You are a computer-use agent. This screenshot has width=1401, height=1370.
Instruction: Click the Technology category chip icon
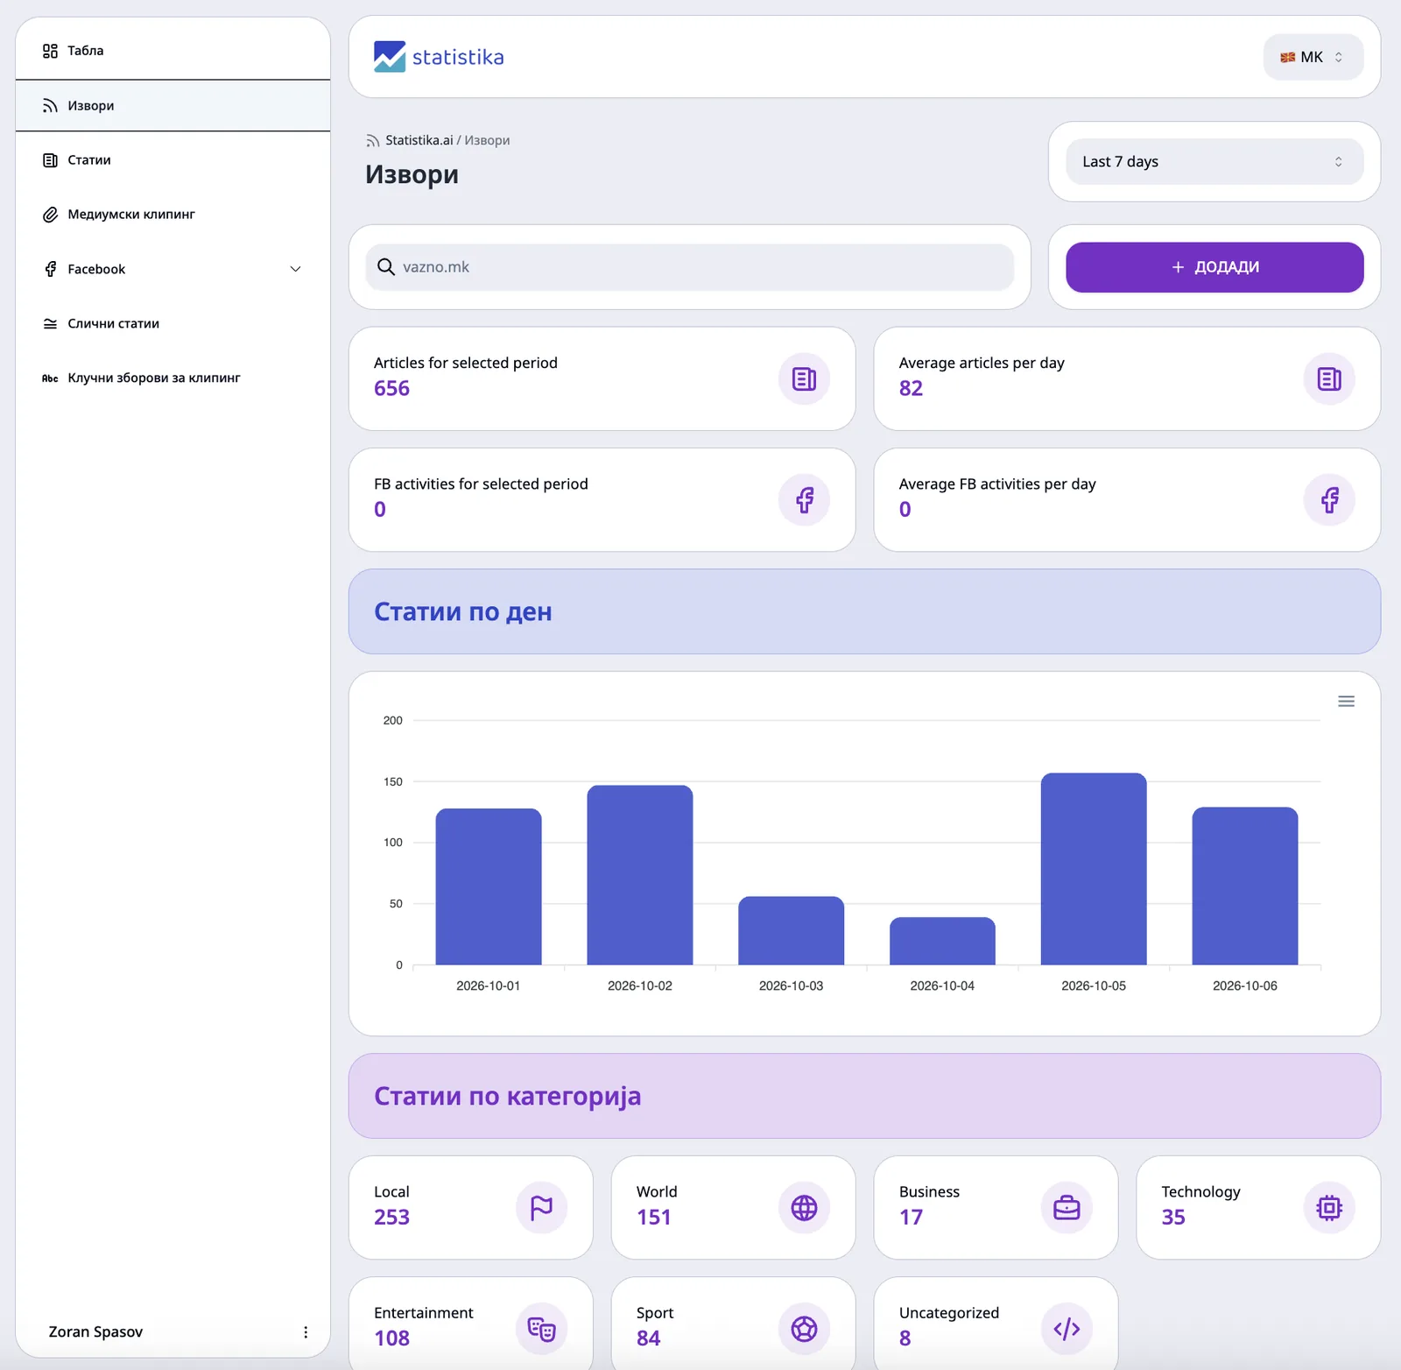coord(1329,1208)
